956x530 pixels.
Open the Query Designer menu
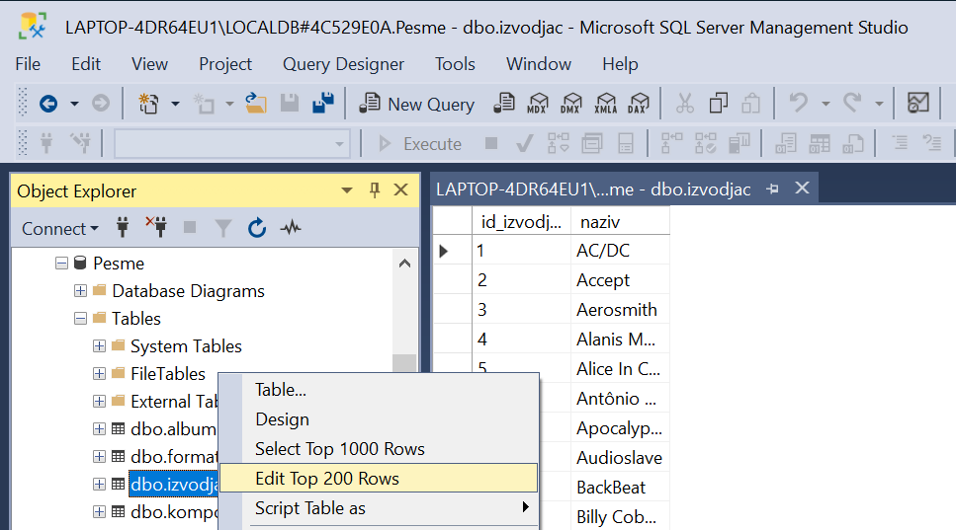pyautogui.click(x=343, y=64)
